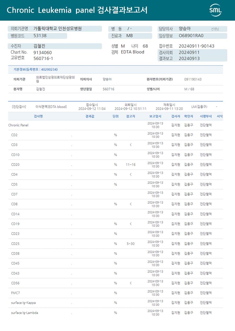The image size is (235, 331).
Task: Select the 'CD14' test name
Action: (x=15, y=214)
